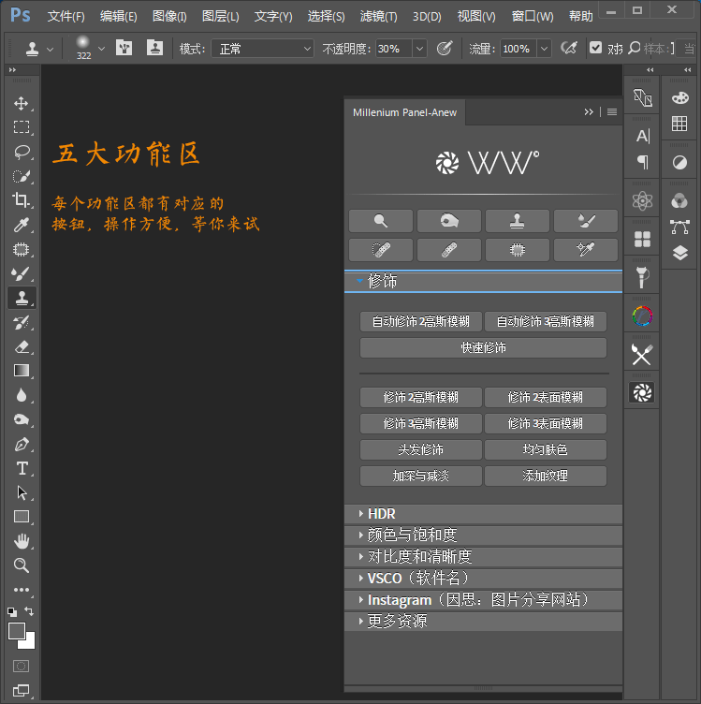Select the Path Selection tool

pyautogui.click(x=22, y=492)
